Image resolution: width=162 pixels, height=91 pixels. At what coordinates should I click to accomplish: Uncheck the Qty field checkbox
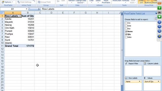(126, 34)
